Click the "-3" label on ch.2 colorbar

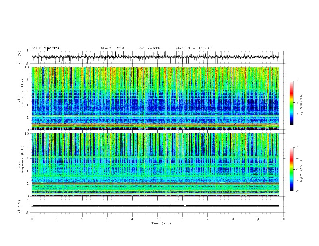click(x=297, y=148)
